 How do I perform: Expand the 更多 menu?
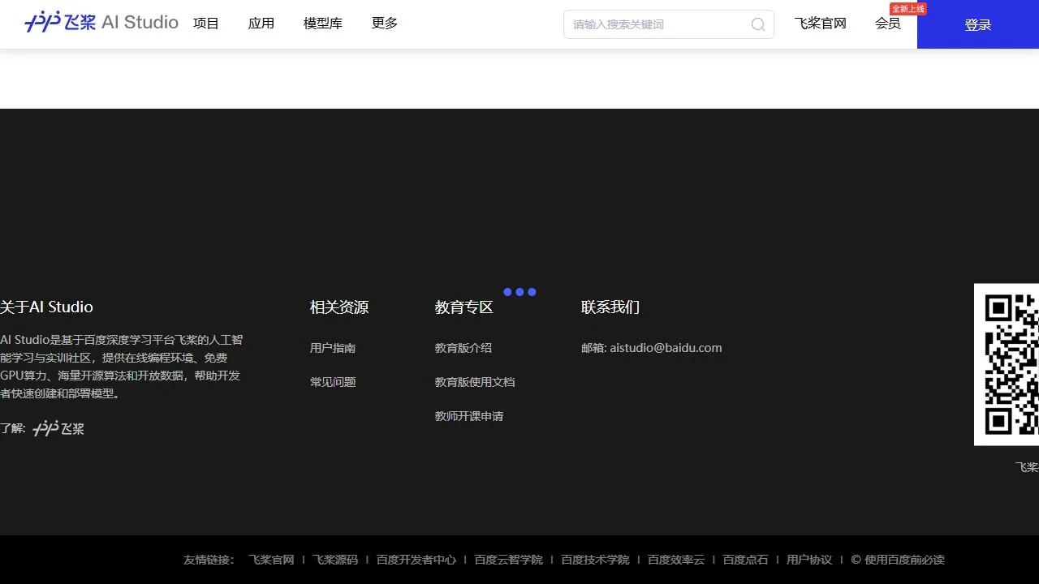click(x=385, y=24)
